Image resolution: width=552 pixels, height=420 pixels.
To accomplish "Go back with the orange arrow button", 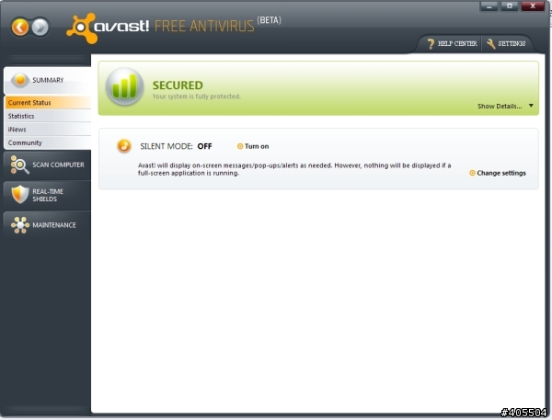I will [20, 27].
